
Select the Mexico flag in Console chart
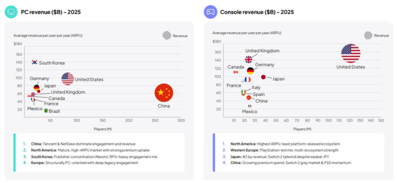(x=249, y=106)
